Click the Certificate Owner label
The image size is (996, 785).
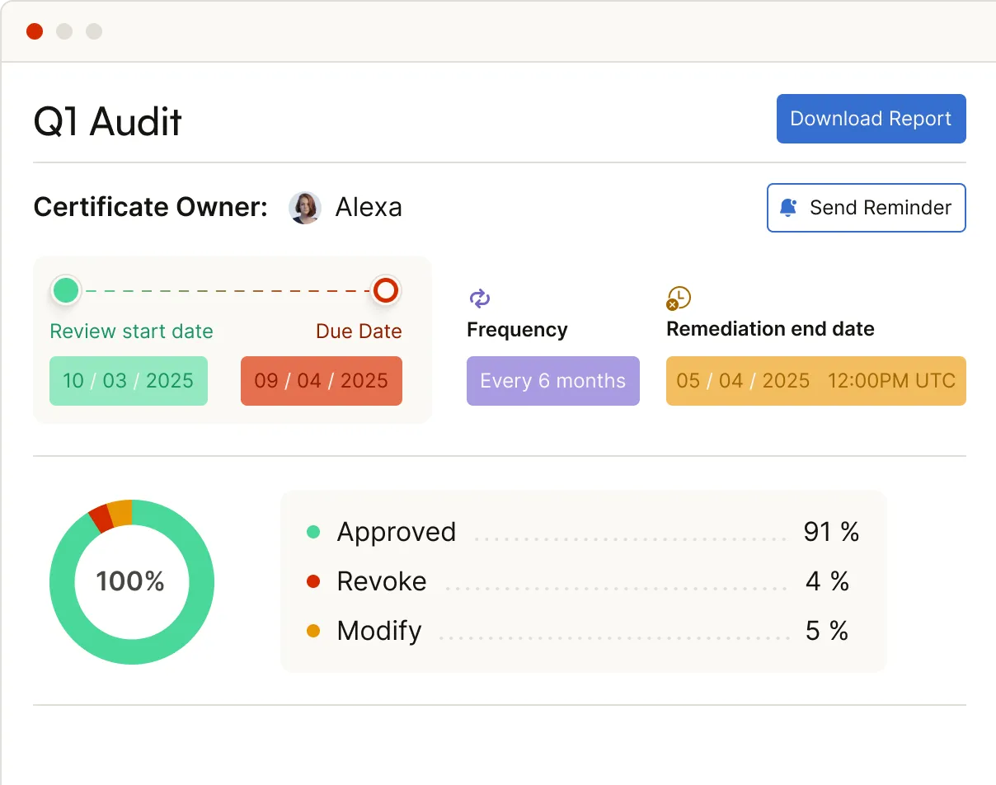point(151,208)
